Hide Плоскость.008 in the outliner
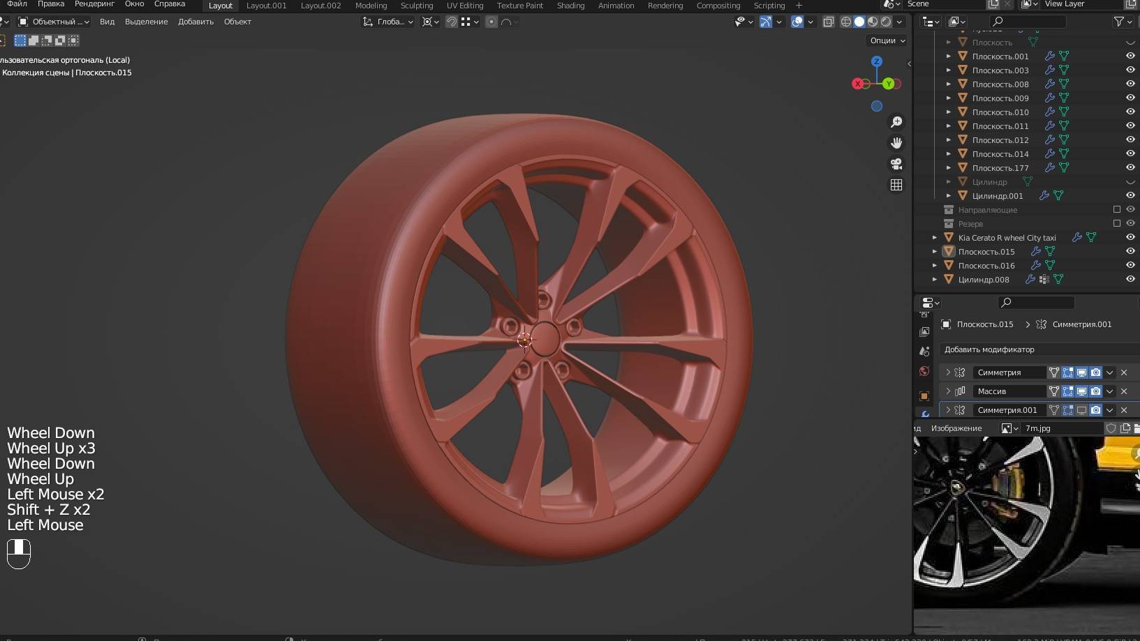Viewport: 1140px width, 641px height. [1130, 84]
